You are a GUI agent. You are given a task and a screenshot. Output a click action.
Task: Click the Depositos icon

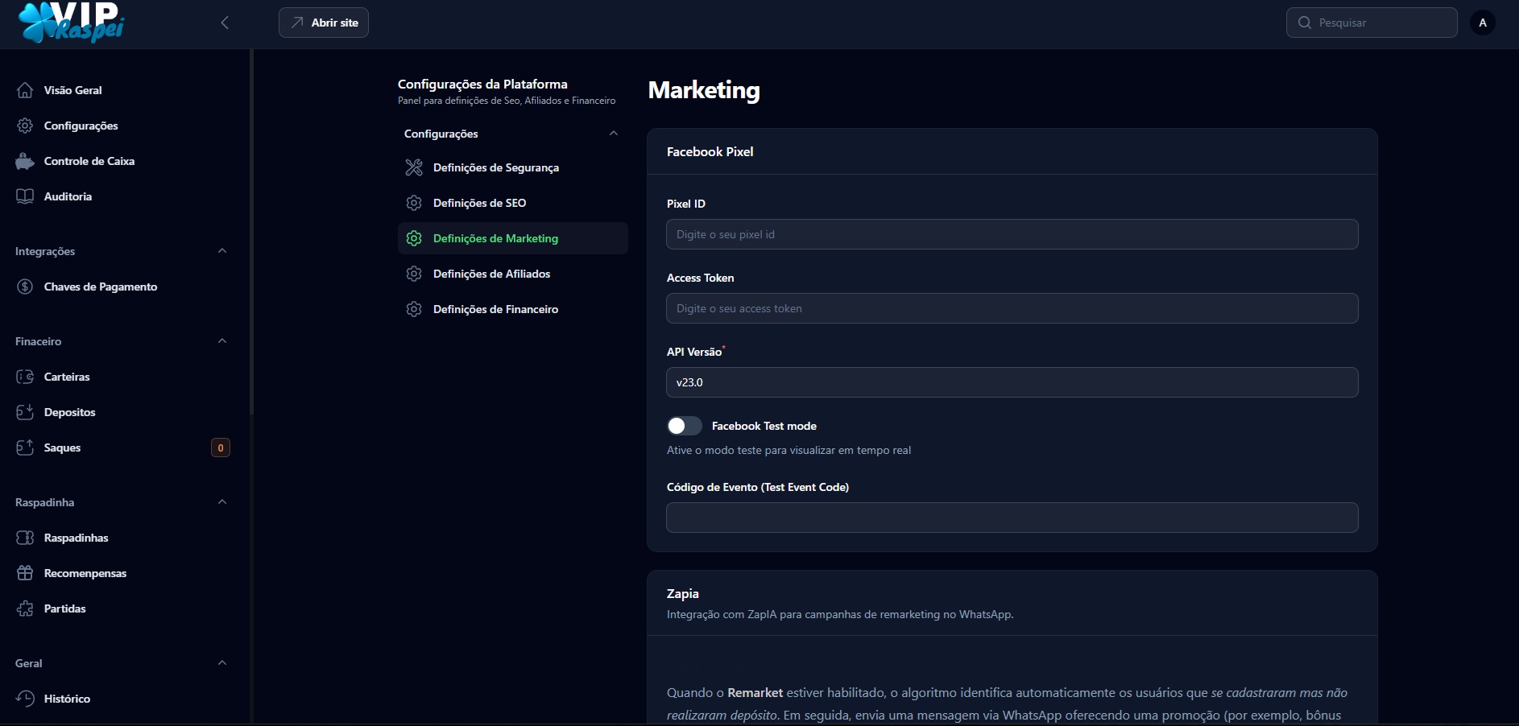pyautogui.click(x=25, y=412)
